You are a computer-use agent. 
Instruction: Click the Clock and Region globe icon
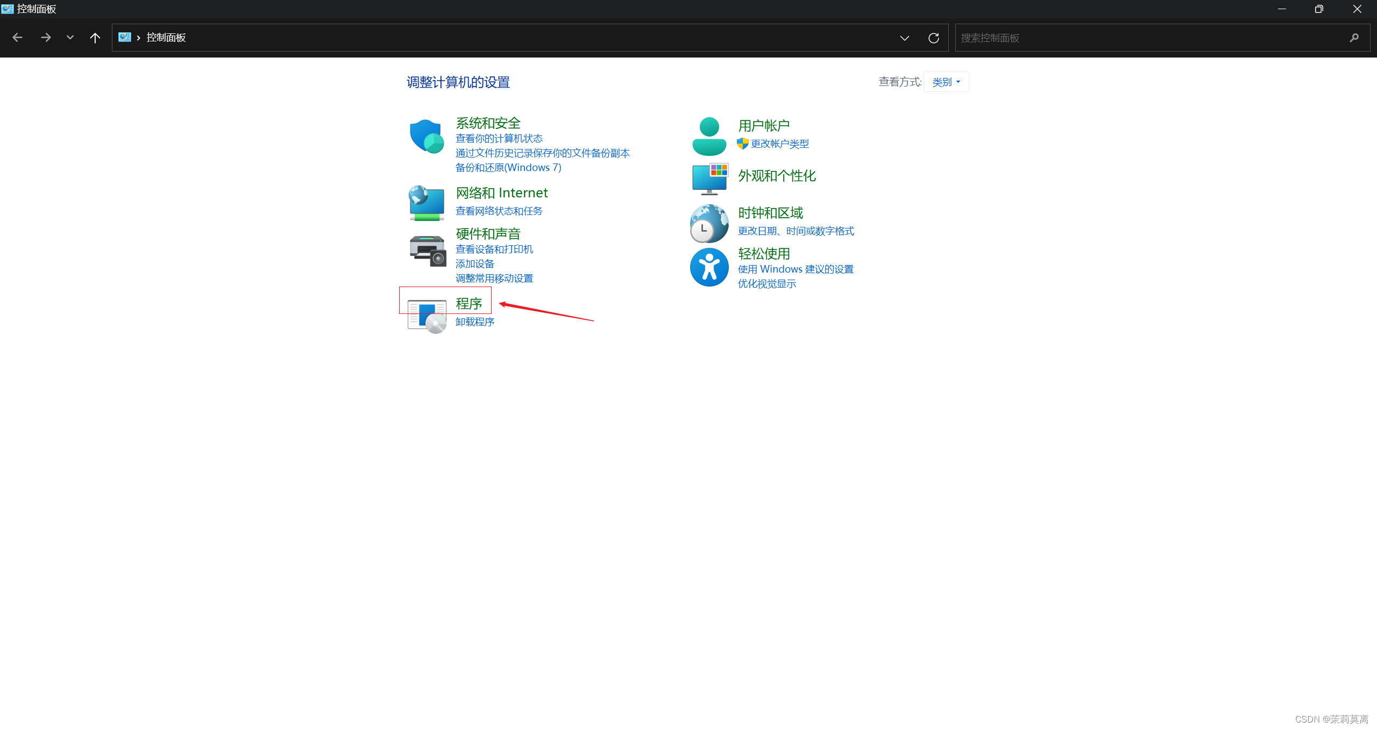pos(709,224)
